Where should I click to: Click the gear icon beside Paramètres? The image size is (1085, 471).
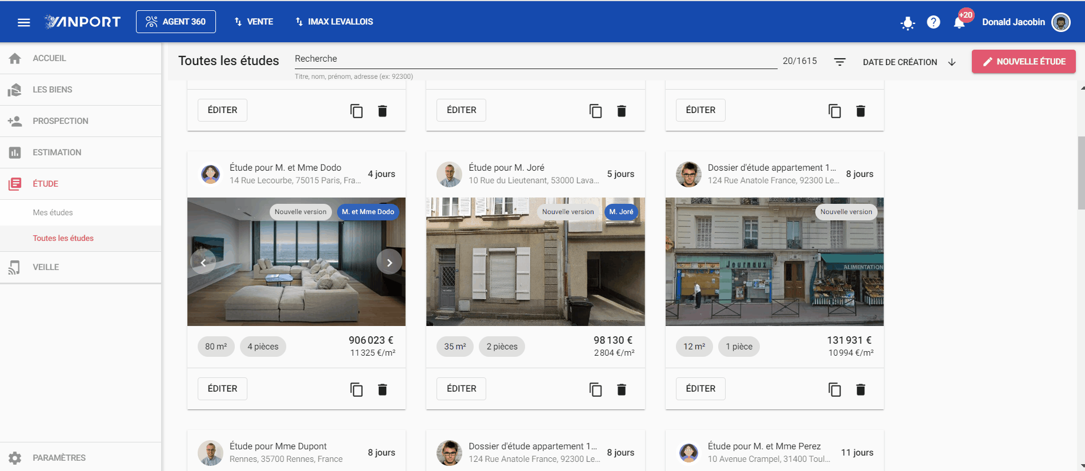(15, 458)
